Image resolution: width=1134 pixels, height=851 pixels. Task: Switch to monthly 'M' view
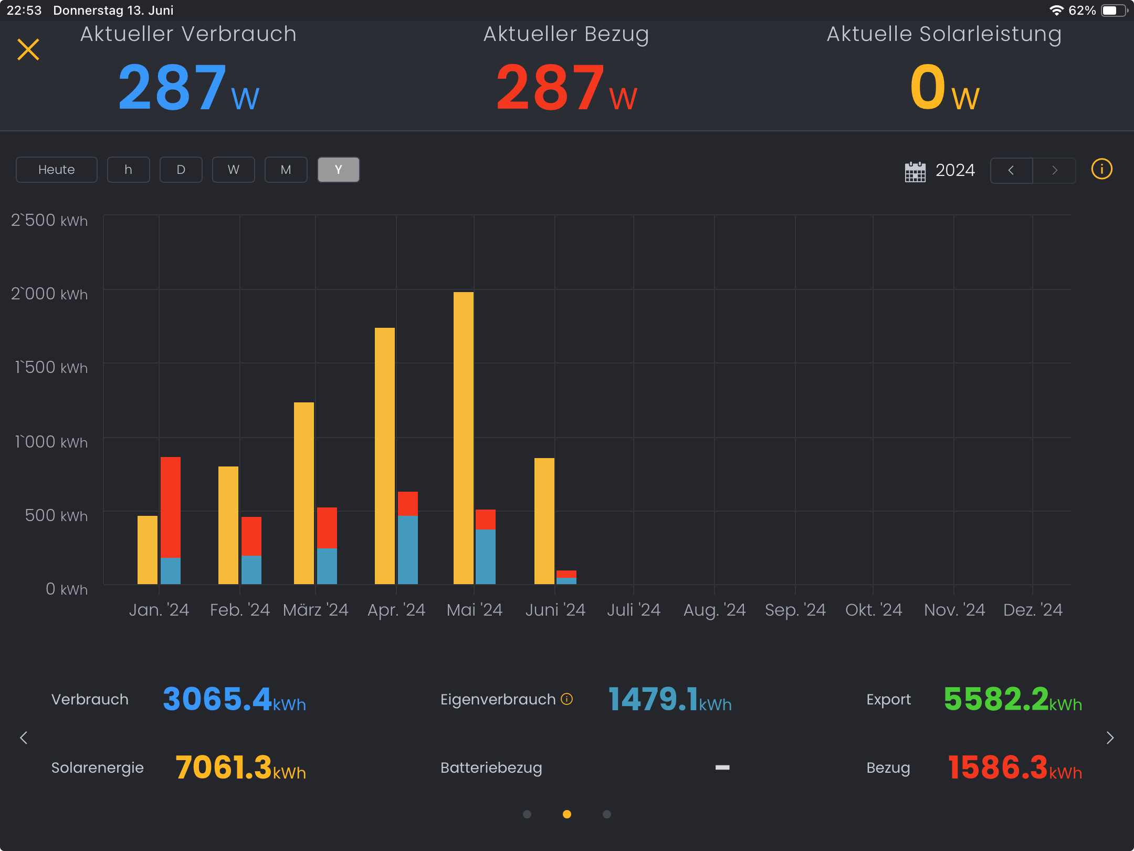(286, 170)
